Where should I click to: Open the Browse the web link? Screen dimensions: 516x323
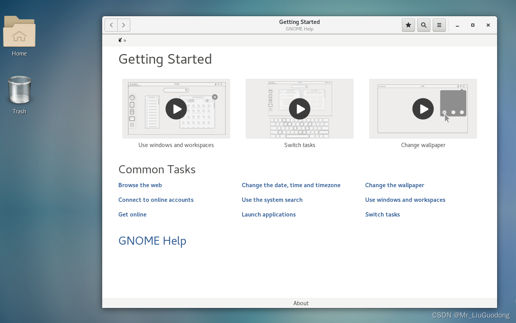tap(140, 185)
